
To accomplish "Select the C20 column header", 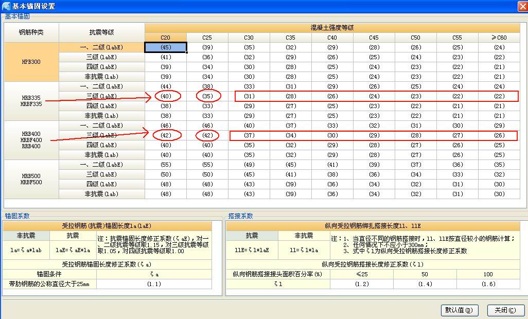I will pyautogui.click(x=165, y=37).
